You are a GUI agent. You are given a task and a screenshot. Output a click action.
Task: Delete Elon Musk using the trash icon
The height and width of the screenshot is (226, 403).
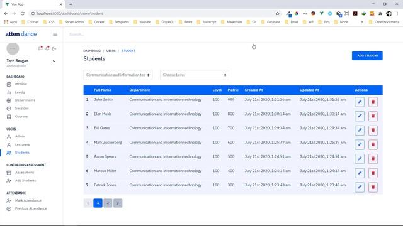[373, 116]
